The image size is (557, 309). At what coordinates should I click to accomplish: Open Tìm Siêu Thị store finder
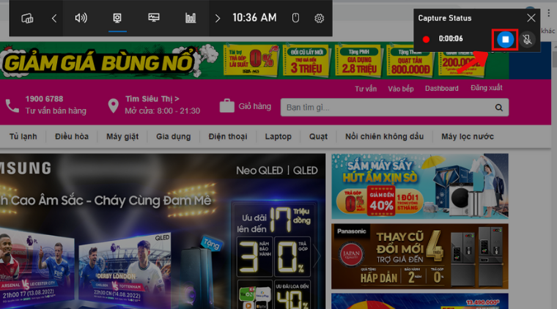coord(152,99)
